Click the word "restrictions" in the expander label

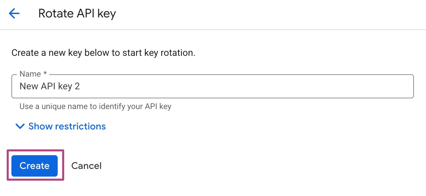coord(80,126)
